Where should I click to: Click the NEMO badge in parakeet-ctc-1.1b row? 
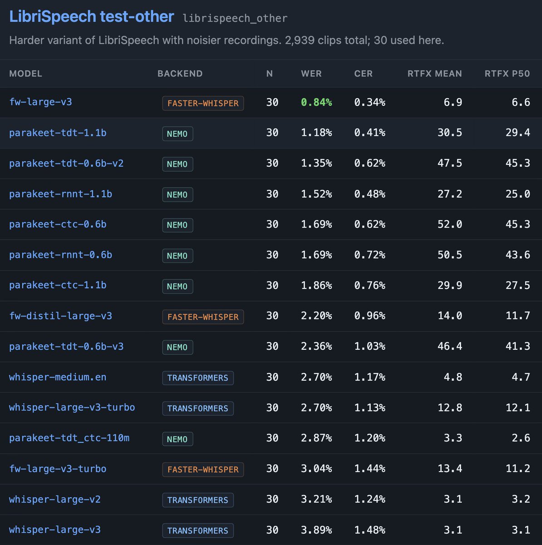click(x=177, y=286)
